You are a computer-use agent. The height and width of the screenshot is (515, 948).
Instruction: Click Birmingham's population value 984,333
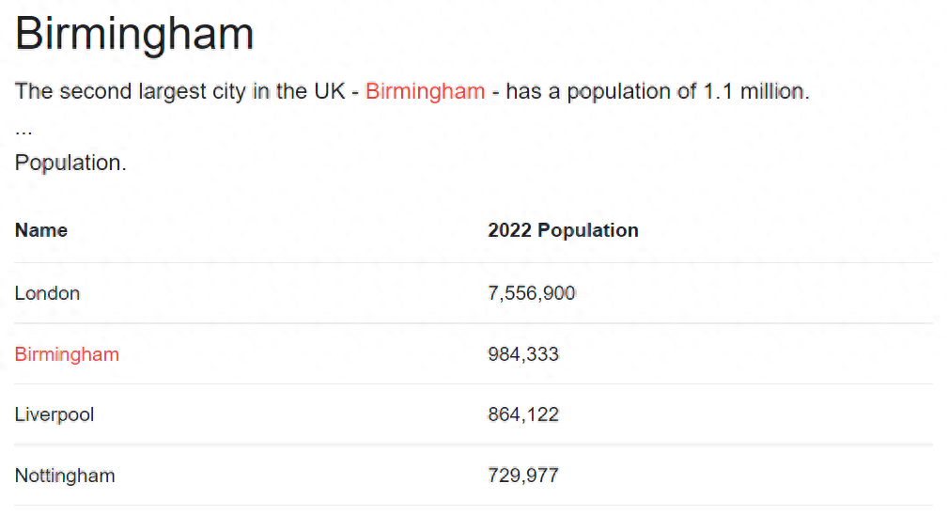point(523,354)
